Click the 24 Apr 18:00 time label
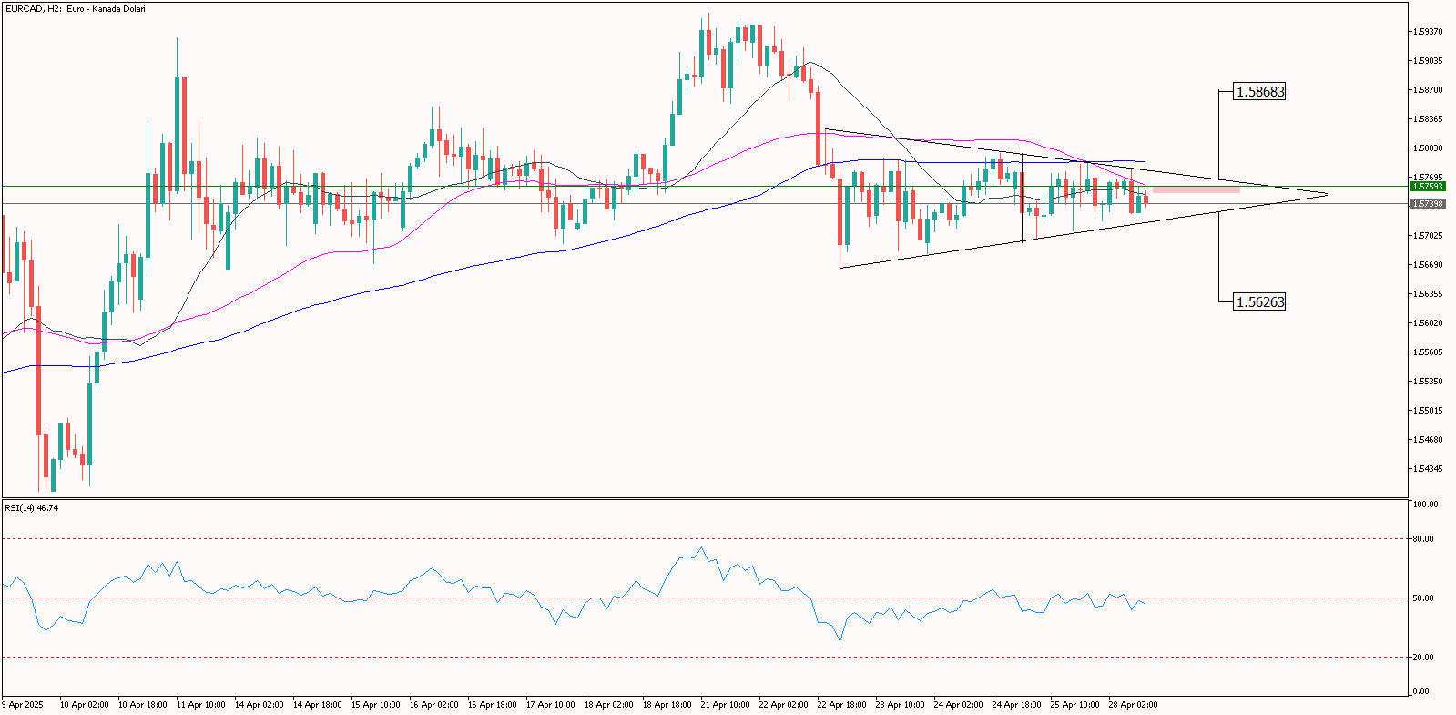1456x715 pixels. [1017, 705]
